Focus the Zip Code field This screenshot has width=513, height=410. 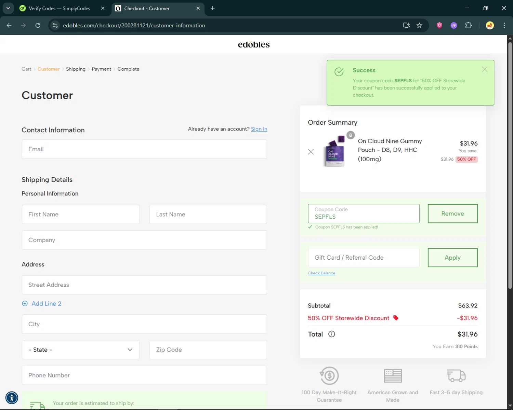point(208,350)
